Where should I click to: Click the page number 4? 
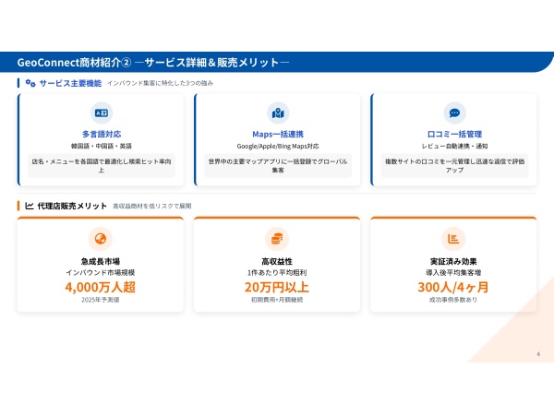tap(538, 354)
